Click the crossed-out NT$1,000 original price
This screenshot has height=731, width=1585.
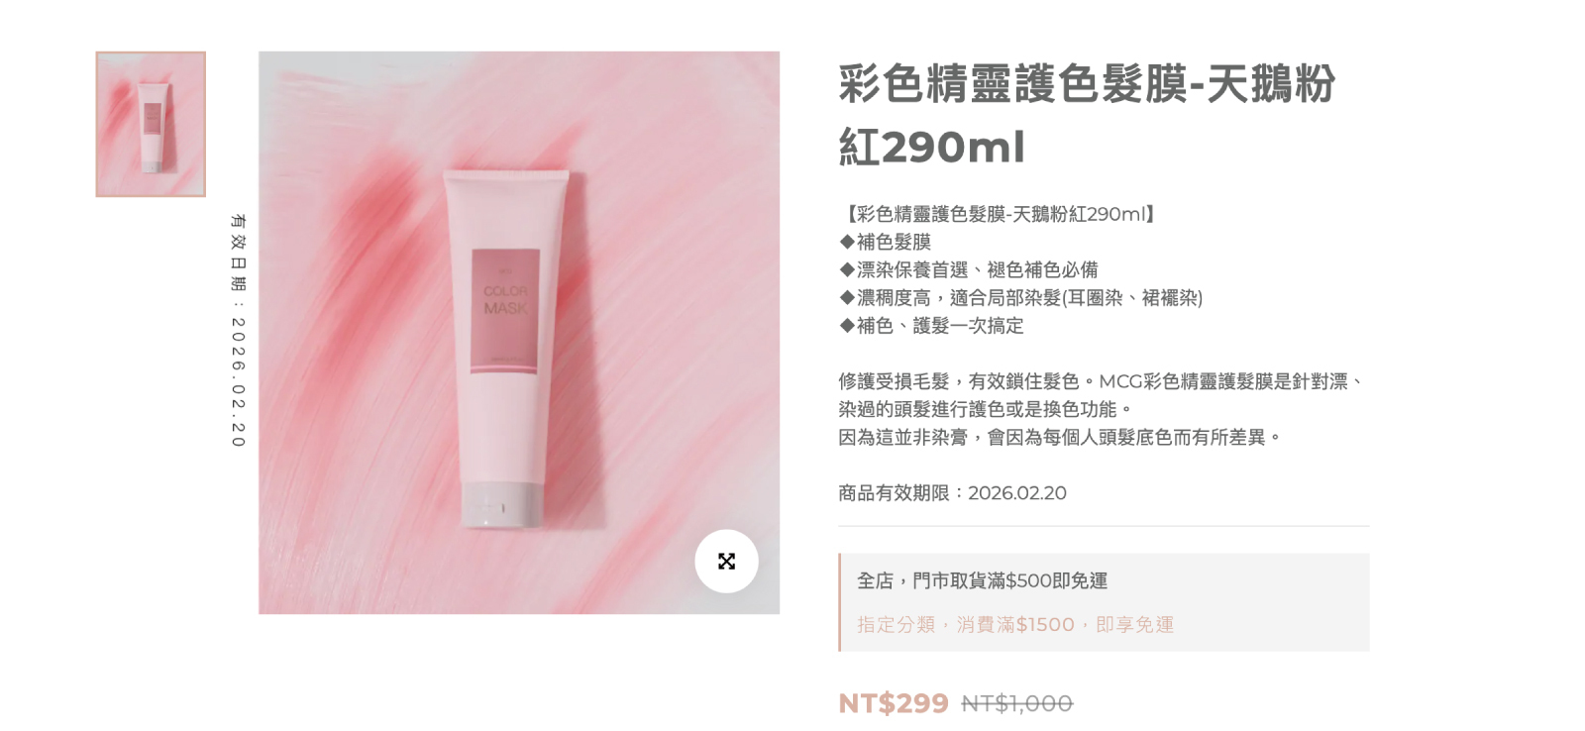tap(1017, 704)
